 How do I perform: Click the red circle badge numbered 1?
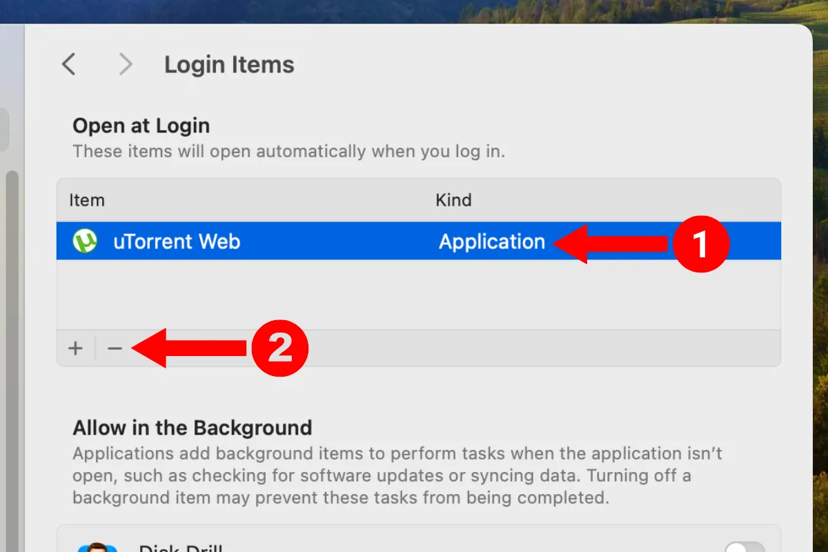pos(700,244)
